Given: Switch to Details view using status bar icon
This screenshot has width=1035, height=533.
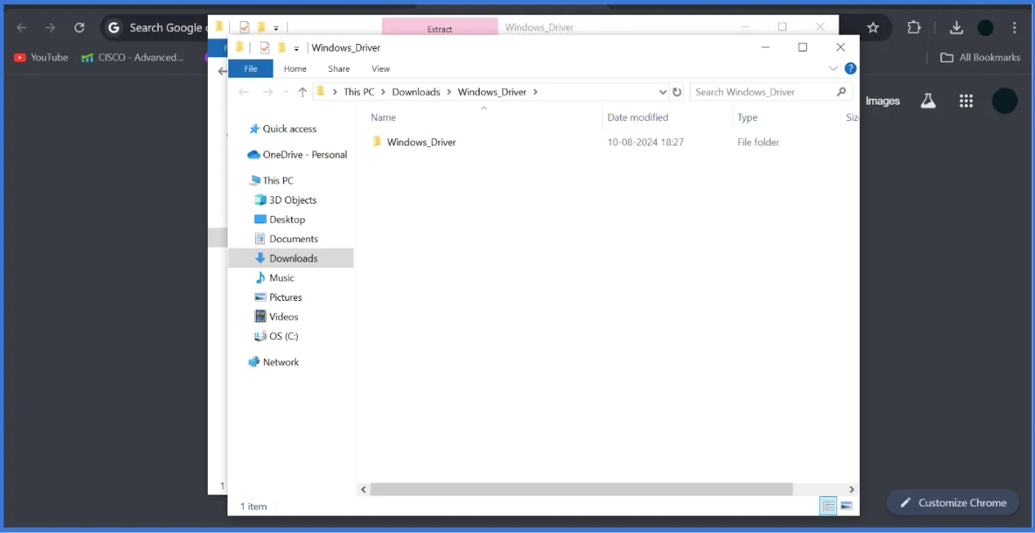Looking at the screenshot, I should pyautogui.click(x=829, y=506).
